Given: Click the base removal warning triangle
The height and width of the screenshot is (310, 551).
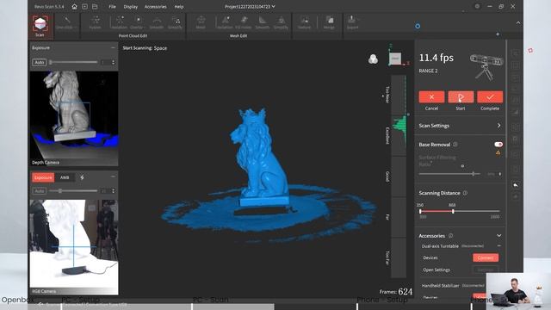Looking at the screenshot, I should point(498,152).
